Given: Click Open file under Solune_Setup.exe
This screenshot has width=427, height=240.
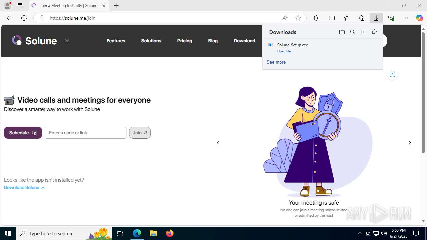Looking at the screenshot, I should 284,51.
